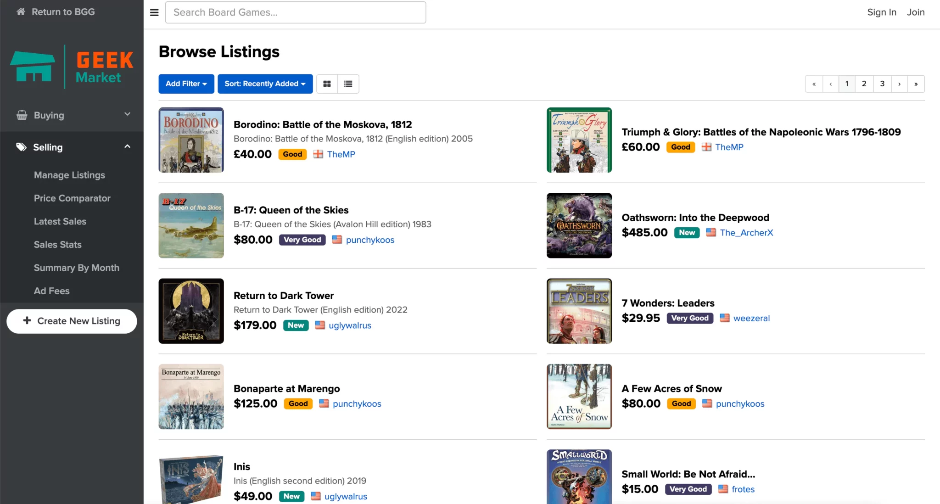This screenshot has width=940, height=504.
Task: Open Manage Listings in the sidebar
Action: 69,175
